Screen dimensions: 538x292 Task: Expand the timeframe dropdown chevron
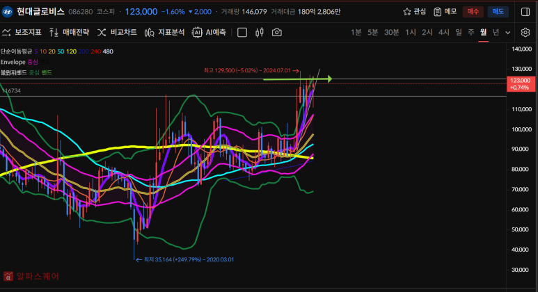(508, 33)
